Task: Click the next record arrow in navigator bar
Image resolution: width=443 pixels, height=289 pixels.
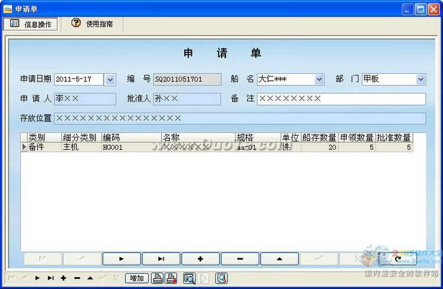Action: tap(122, 258)
